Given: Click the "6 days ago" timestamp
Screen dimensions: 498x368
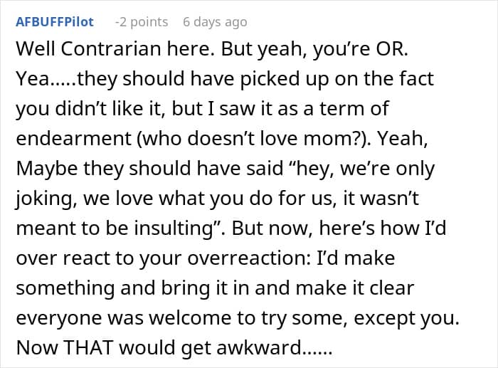Looking at the screenshot, I should 215,22.
